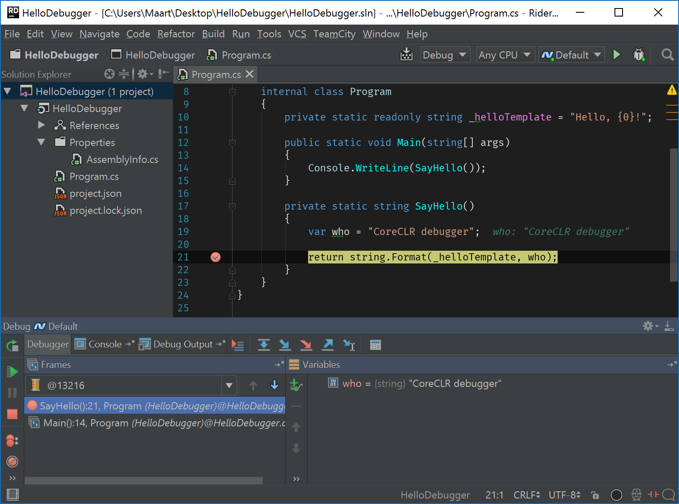The image size is (679, 504).
Task: Open Evaluate Expression calculator icon
Action: [x=375, y=345]
